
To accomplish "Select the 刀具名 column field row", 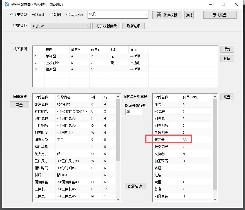I will tap(183, 118).
